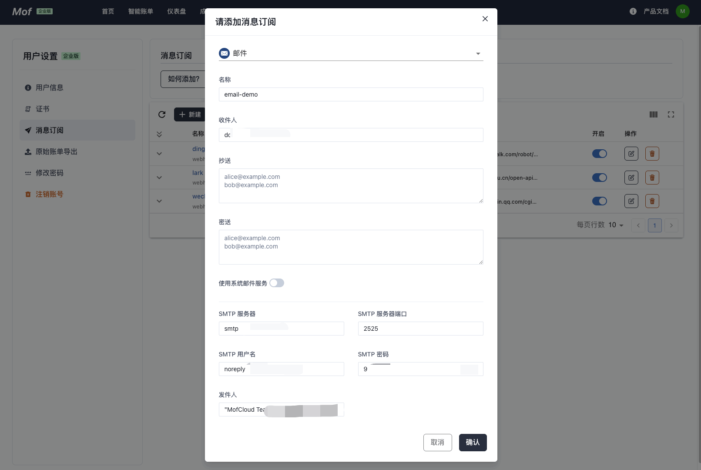Expand the wec row
This screenshot has width=701, height=470.
[159, 201]
